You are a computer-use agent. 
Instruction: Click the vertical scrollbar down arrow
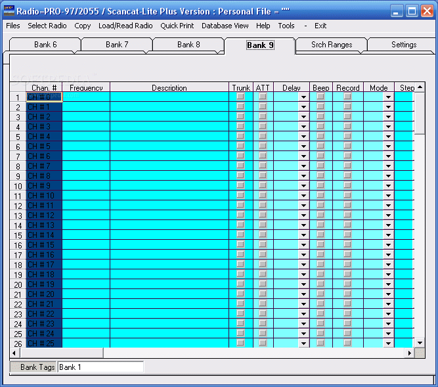420,342
